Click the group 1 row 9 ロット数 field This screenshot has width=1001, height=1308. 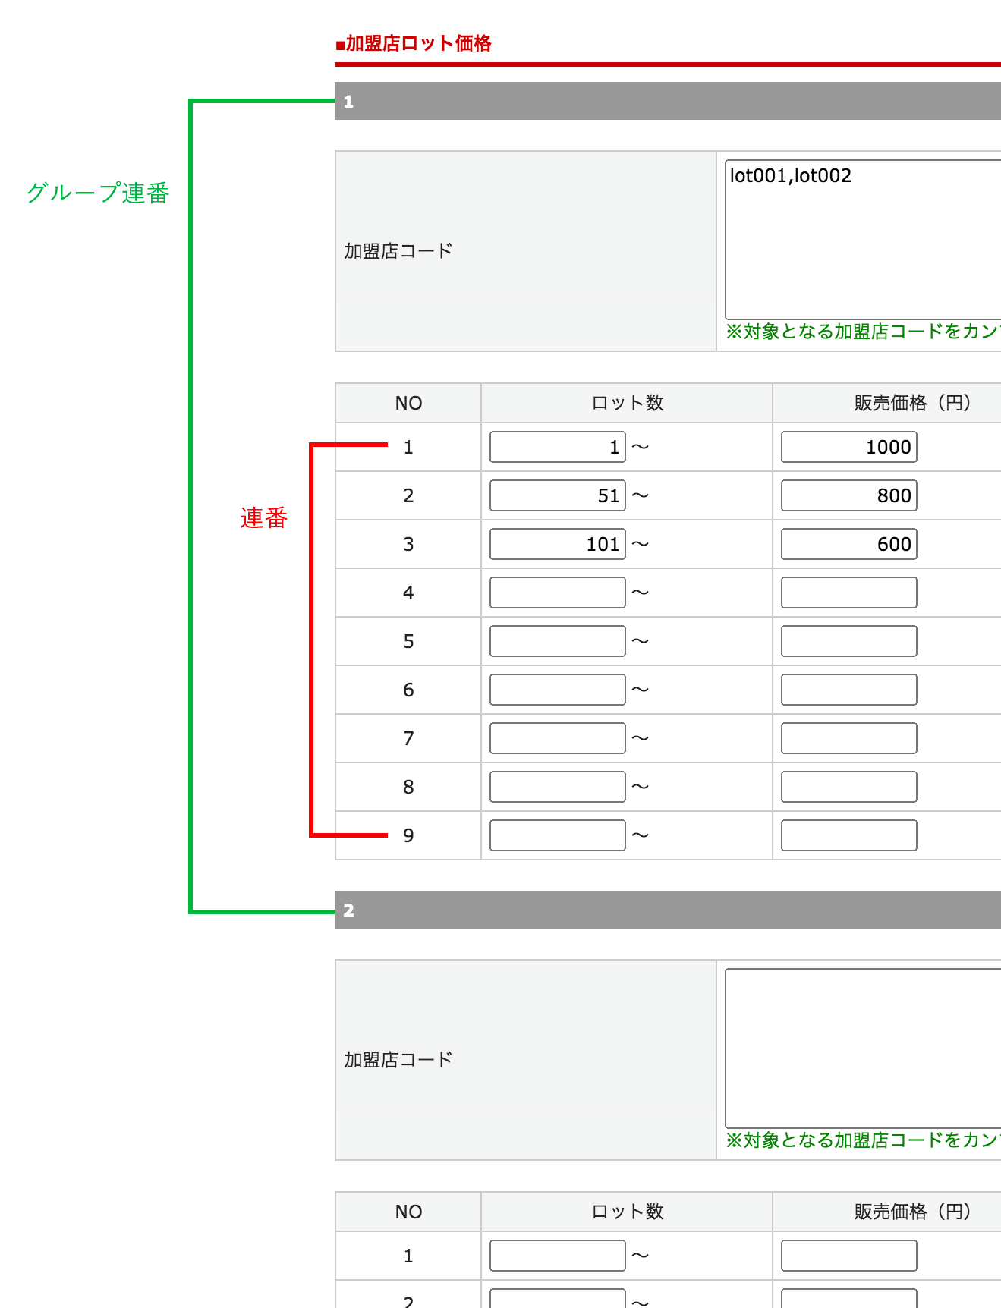558,835
